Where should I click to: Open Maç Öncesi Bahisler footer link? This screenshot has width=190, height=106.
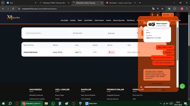pyautogui.click(x=88, y=95)
